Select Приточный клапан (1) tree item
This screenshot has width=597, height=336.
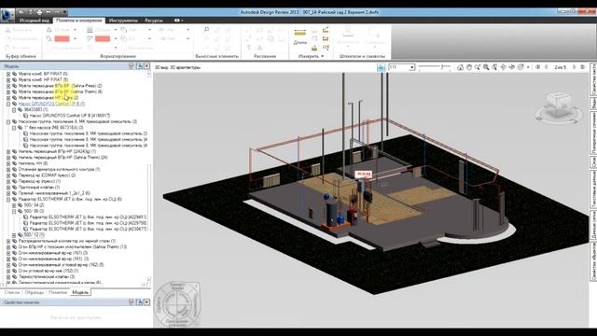pyautogui.click(x=39, y=188)
